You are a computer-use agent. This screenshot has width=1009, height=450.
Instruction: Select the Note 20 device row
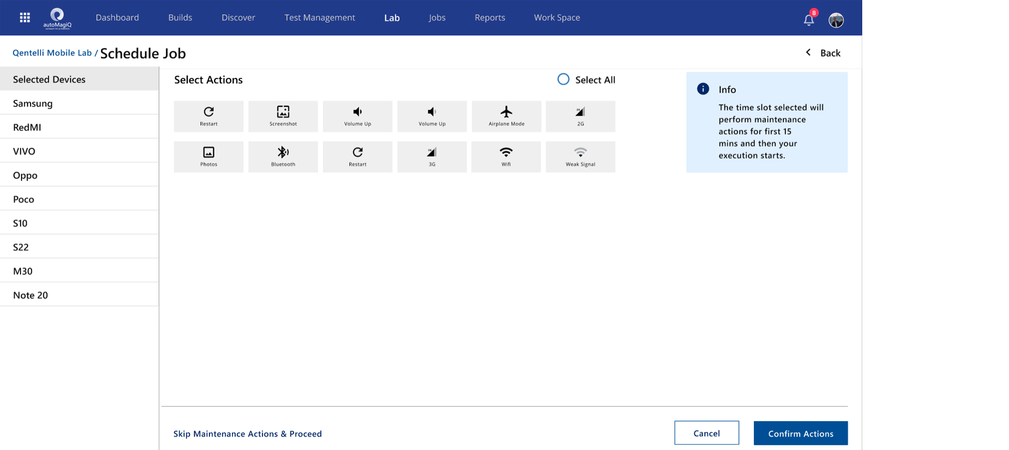coord(79,295)
